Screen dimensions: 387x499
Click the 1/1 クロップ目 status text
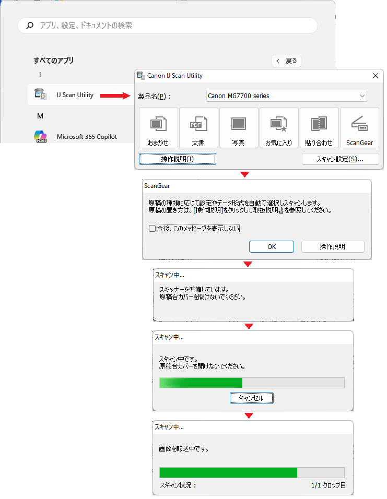[329, 485]
